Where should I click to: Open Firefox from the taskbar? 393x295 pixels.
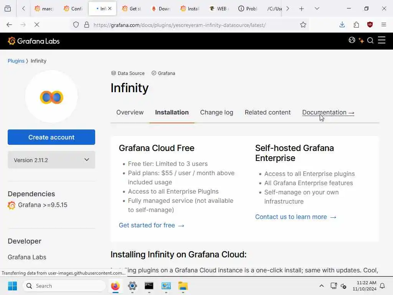tap(115, 286)
